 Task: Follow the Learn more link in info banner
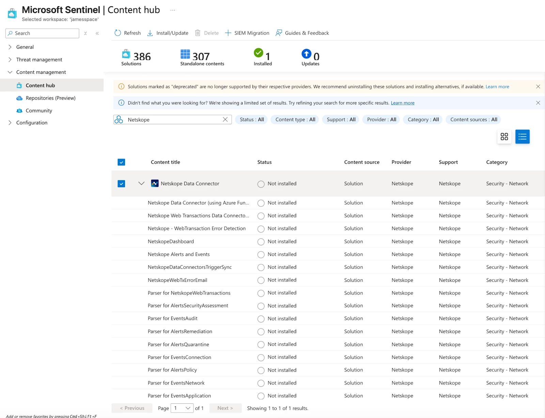point(403,103)
